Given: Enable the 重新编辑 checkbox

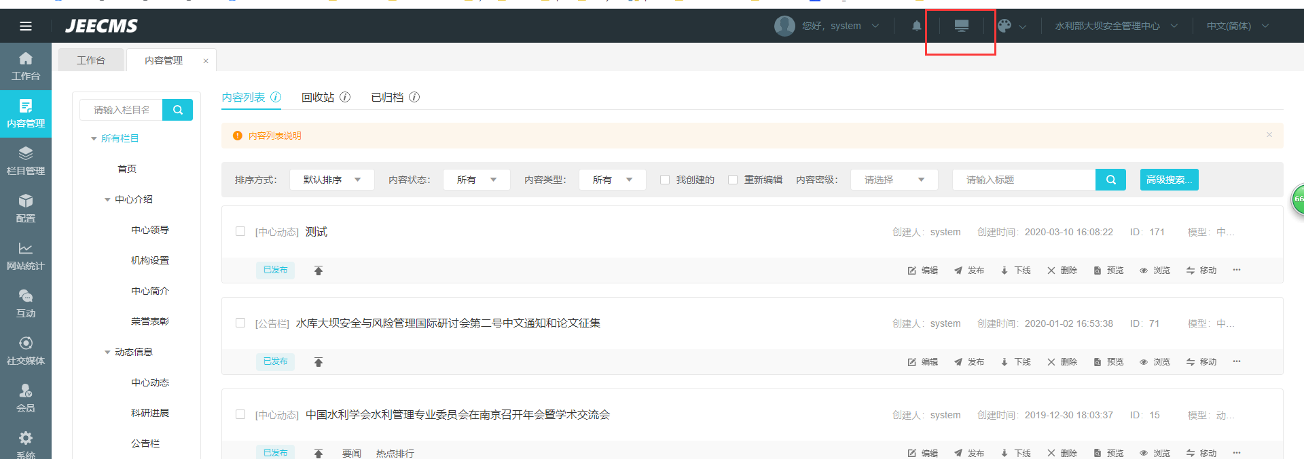Looking at the screenshot, I should click(x=733, y=180).
